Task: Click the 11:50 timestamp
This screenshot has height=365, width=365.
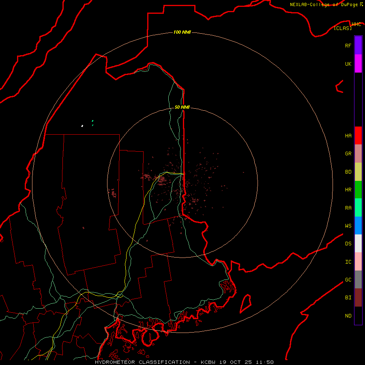Action: [x=265, y=362]
